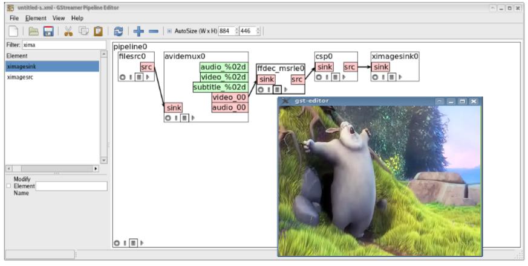Set pipeline0 to ready state
Viewport: 528px width, 266px height.
point(125,243)
